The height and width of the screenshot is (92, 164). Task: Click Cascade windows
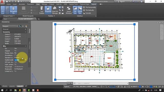click(87, 13)
